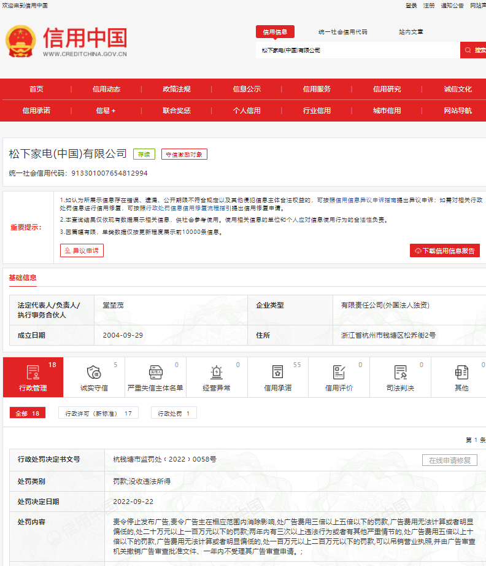Click 在线申请修复 button
The height and width of the screenshot is (566, 486).
pyautogui.click(x=450, y=460)
